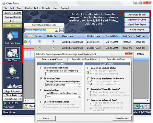Viewport: 153px width, 123px height.
Task: Open the File menu
Action: [x=5, y=8]
